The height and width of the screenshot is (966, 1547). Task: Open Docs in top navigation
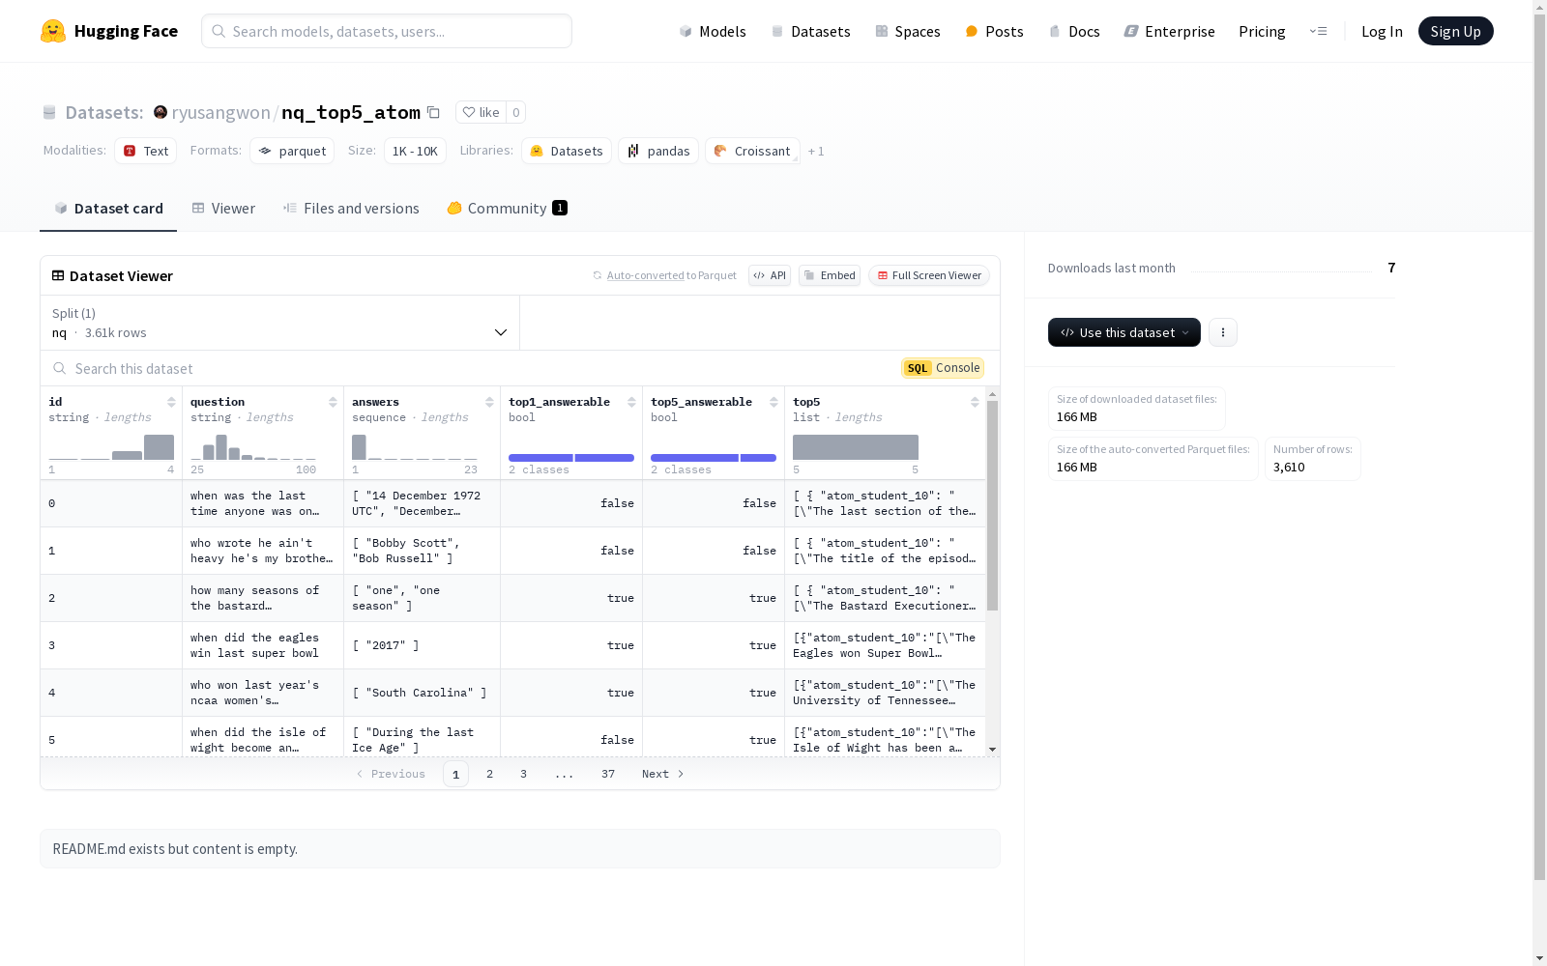1074,31
